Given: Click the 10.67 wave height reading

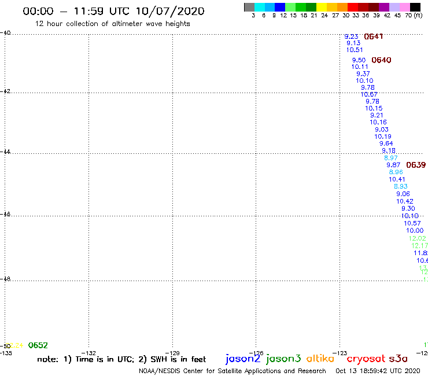Looking at the screenshot, I should [x=369, y=94].
